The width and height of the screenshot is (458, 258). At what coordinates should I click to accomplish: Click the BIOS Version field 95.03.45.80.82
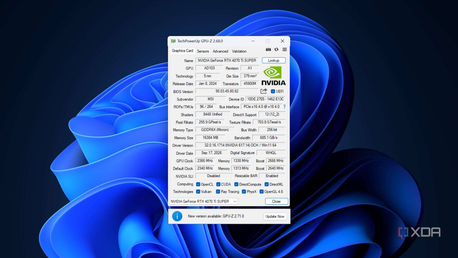227,91
